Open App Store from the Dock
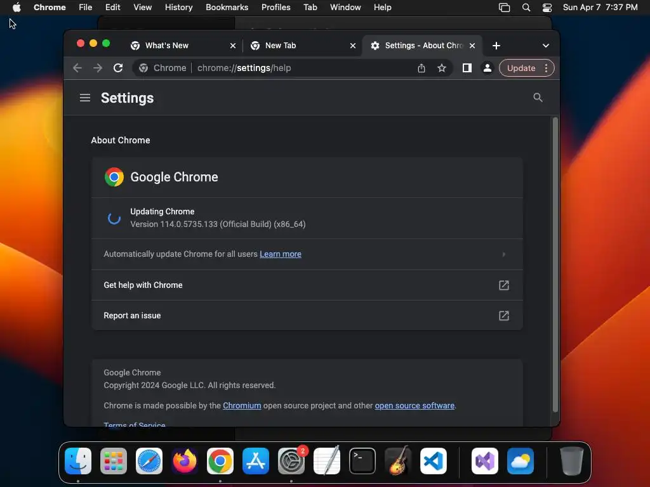650x487 pixels. coord(256,461)
